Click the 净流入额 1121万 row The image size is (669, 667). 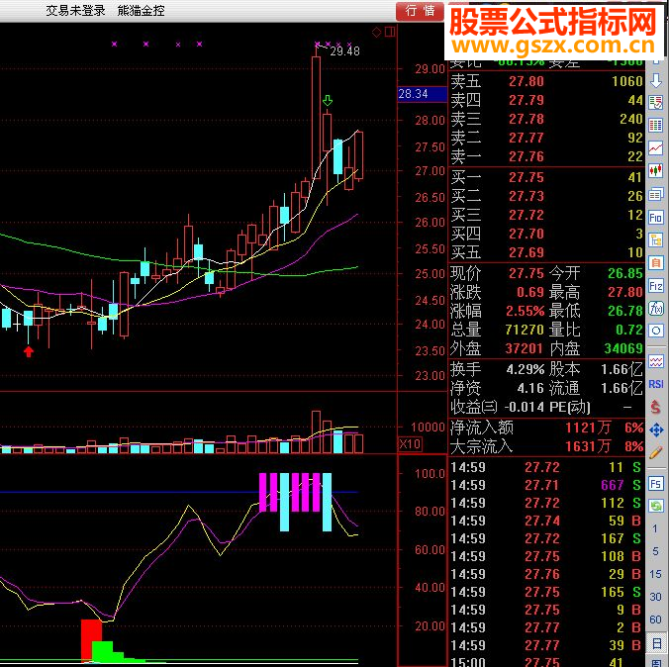pyautogui.click(x=546, y=429)
